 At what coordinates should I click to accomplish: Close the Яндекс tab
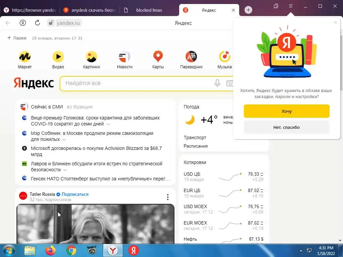(x=233, y=10)
